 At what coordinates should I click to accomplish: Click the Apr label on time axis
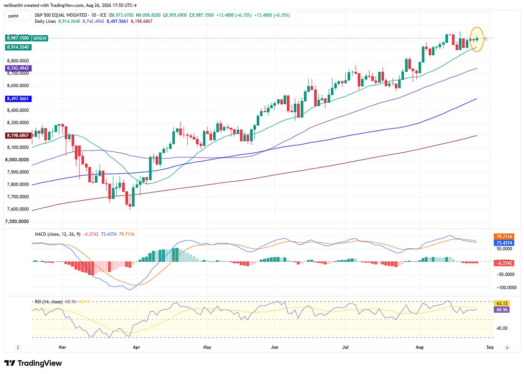pos(136,347)
